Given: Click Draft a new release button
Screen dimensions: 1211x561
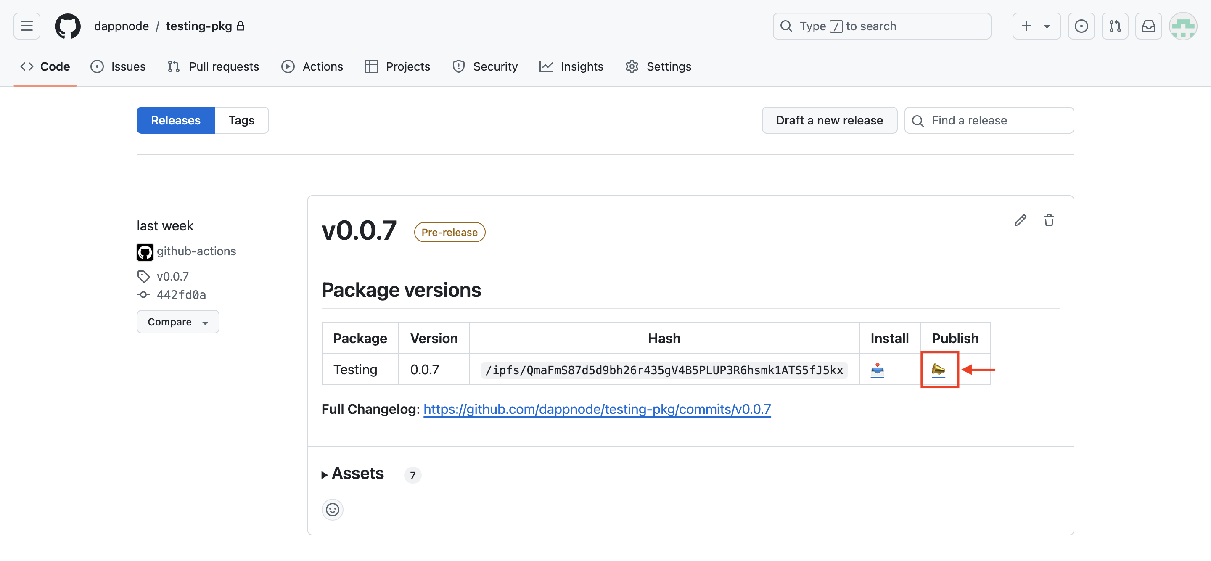Looking at the screenshot, I should pos(829,120).
